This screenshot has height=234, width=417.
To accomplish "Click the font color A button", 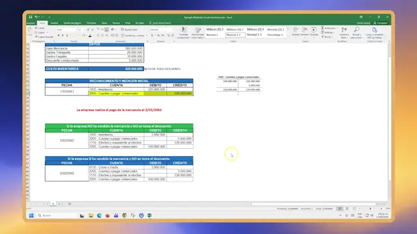I will 90,35.
